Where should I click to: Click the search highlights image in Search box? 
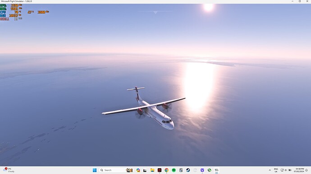129,170
